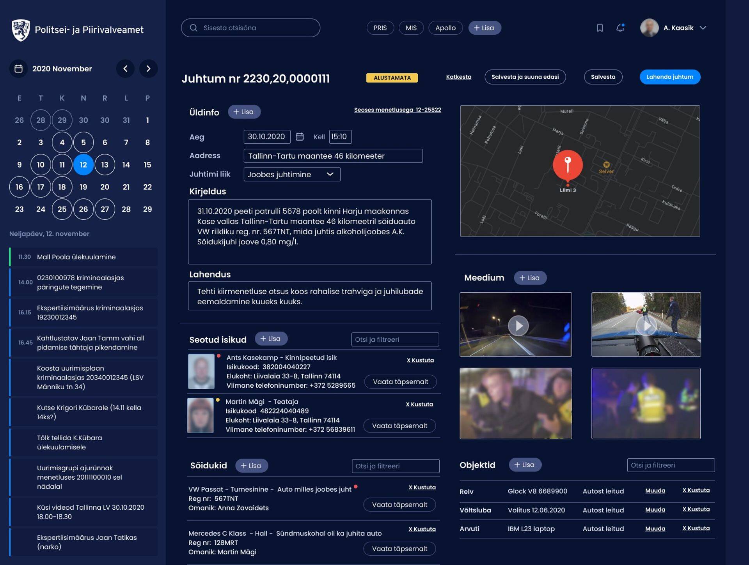This screenshot has width=749, height=565.
Task: Click the bookmark icon in top bar
Action: point(600,28)
